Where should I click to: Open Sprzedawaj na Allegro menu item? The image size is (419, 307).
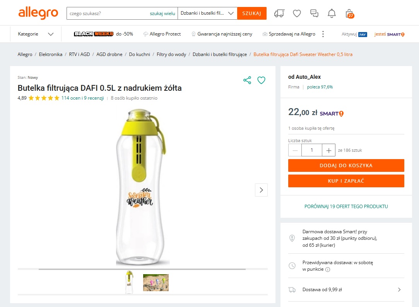click(x=289, y=34)
